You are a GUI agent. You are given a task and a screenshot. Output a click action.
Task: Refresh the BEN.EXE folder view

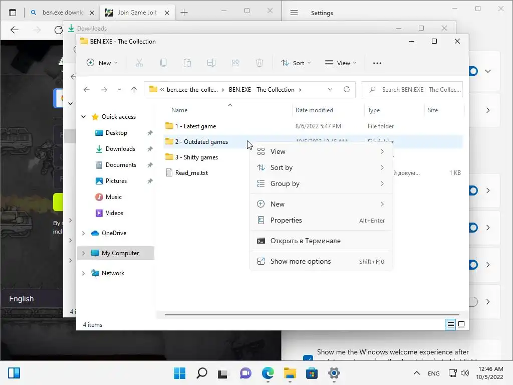(347, 89)
